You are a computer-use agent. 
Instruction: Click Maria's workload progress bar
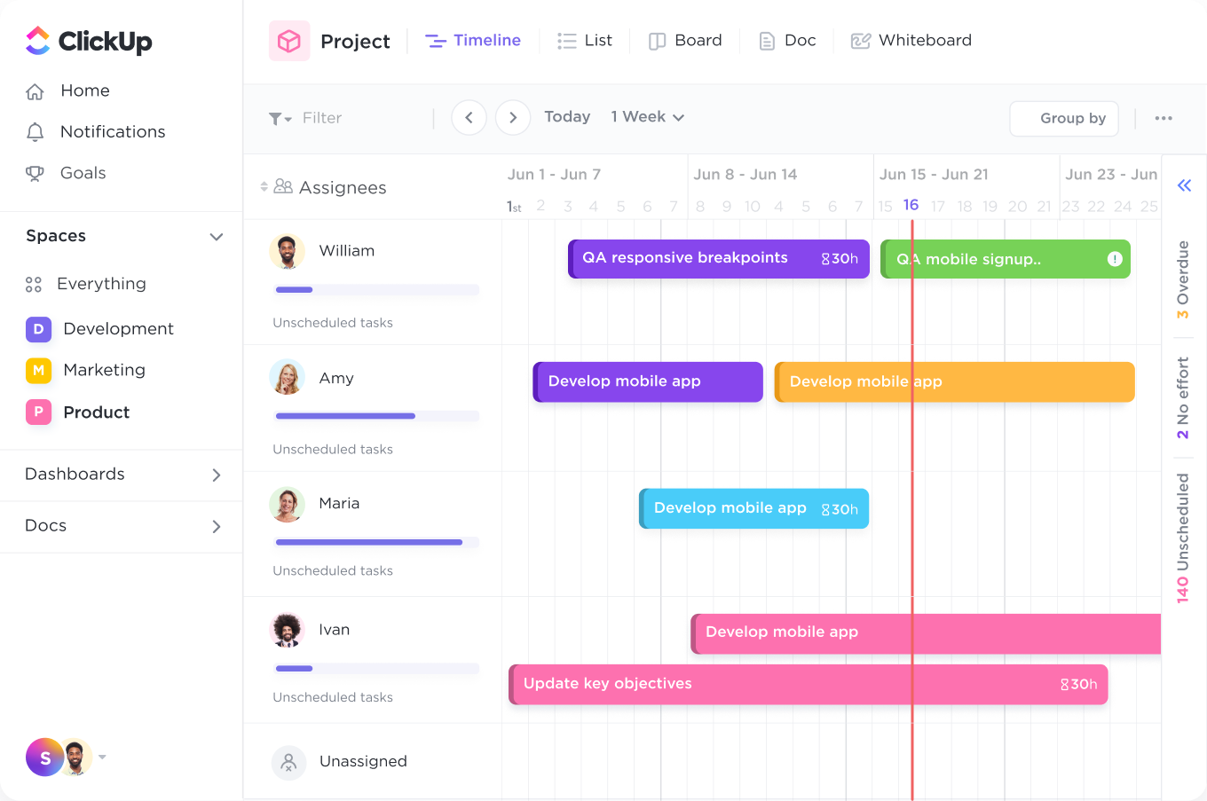click(x=377, y=542)
